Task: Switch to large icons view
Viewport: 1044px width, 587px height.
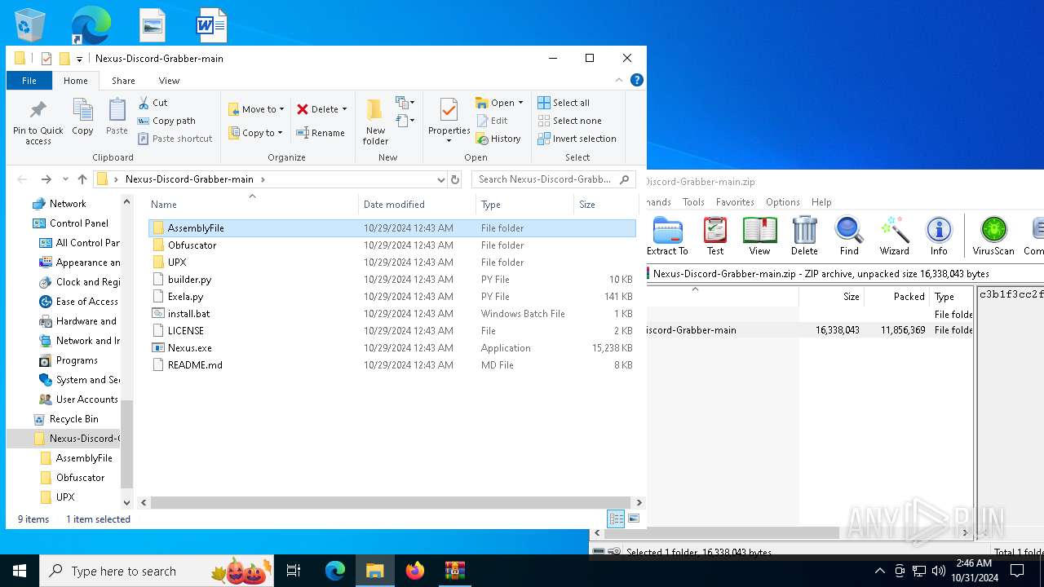Action: point(634,519)
